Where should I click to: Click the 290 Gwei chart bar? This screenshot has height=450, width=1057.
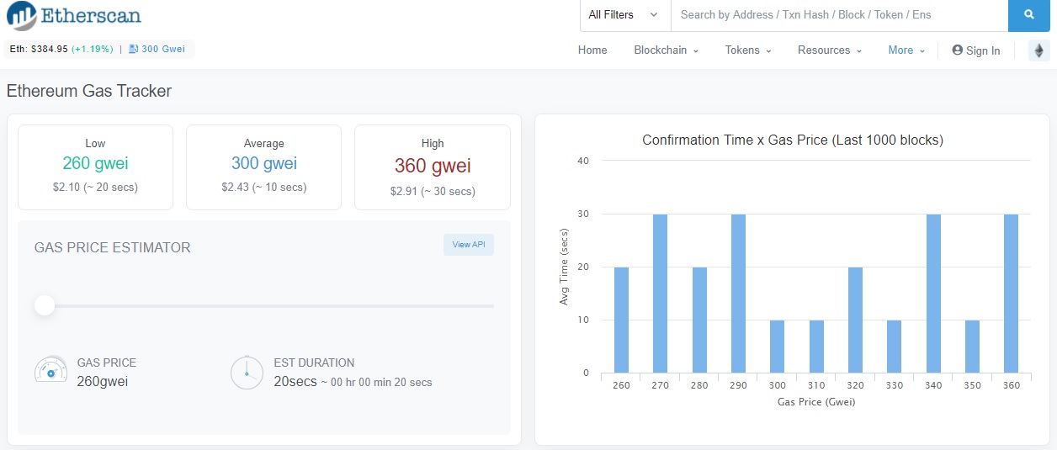click(x=738, y=294)
